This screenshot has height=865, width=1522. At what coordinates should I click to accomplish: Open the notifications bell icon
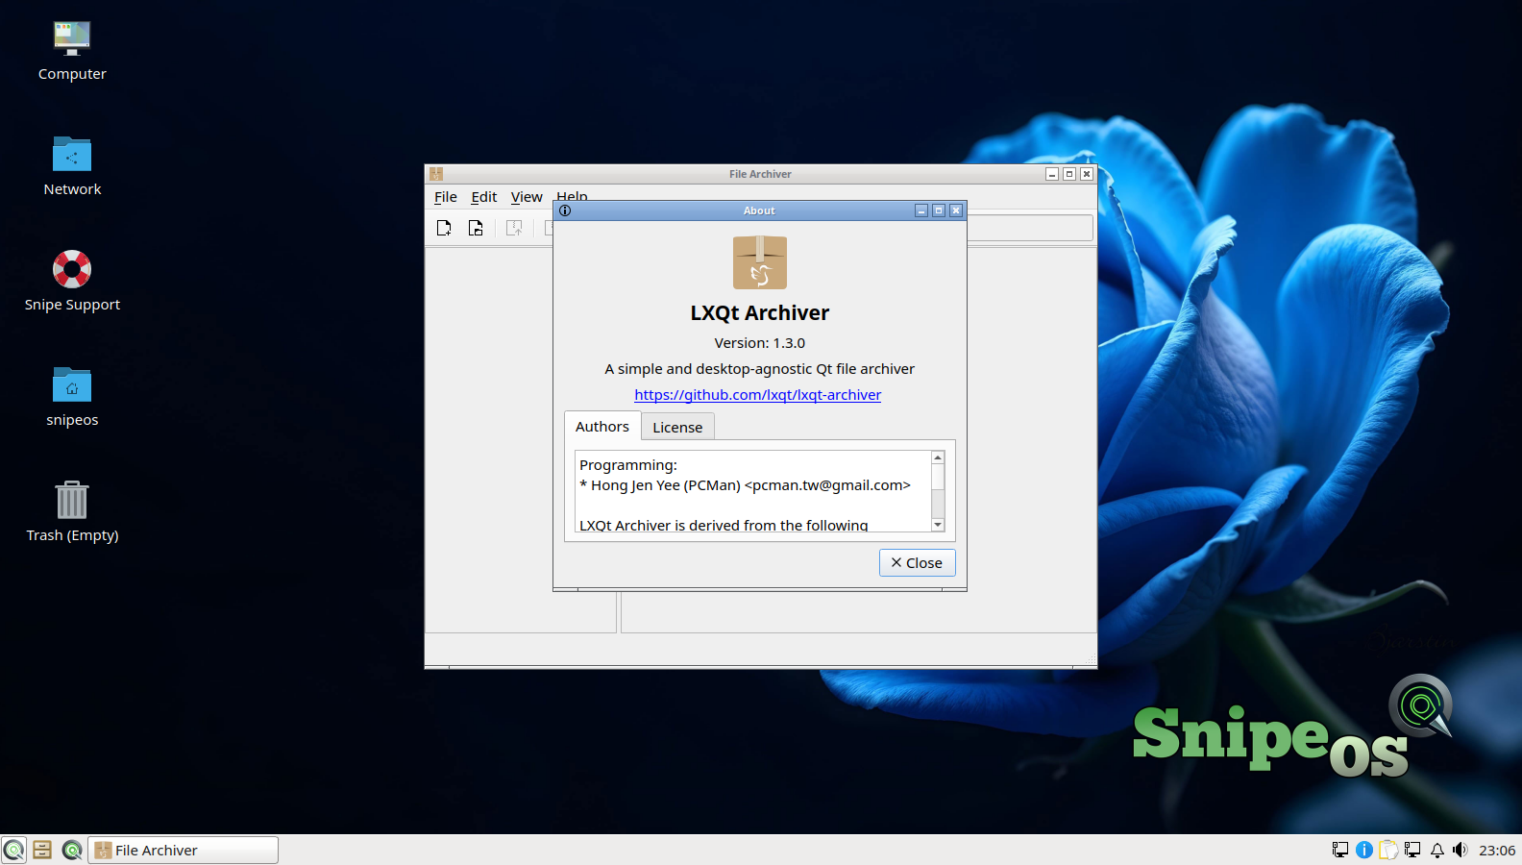pos(1437,850)
